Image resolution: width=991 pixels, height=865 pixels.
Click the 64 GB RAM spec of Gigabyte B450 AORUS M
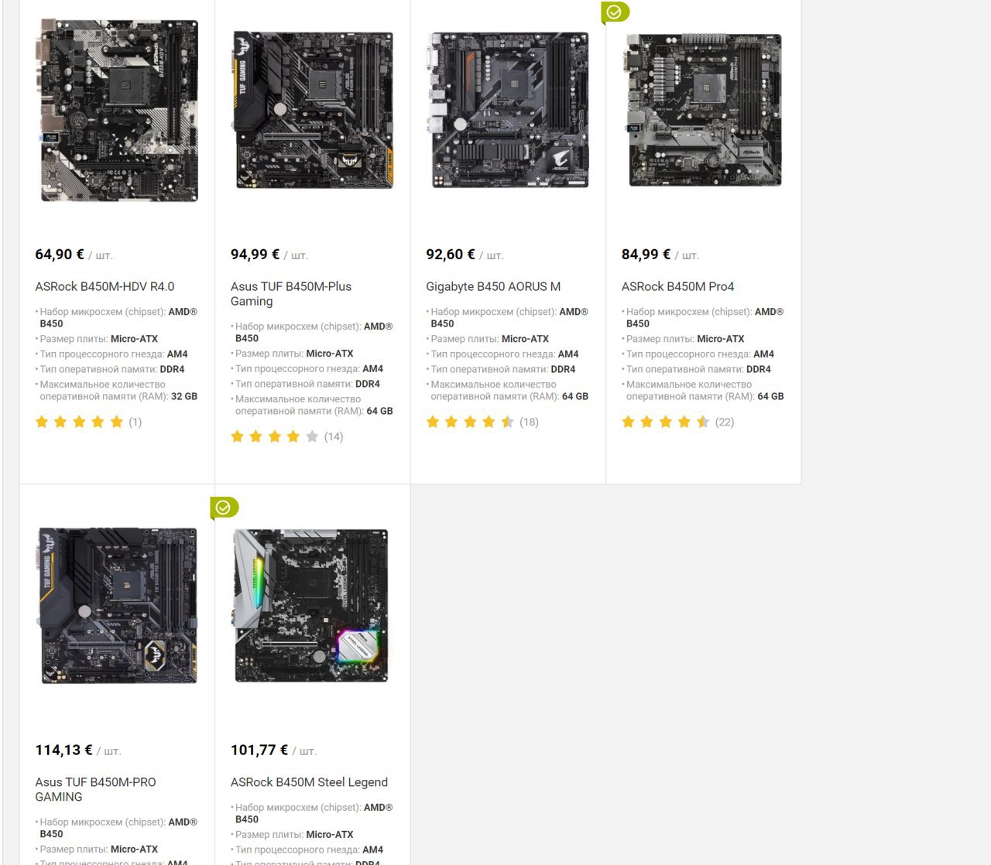(x=575, y=397)
